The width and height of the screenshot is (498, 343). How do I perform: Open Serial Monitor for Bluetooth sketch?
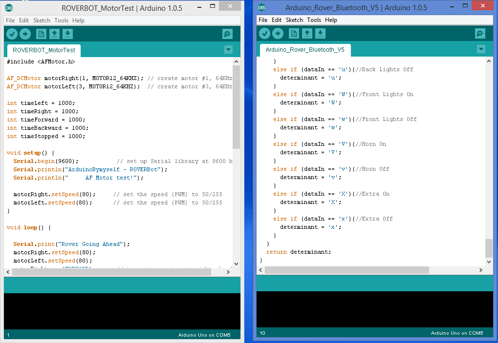479,33
